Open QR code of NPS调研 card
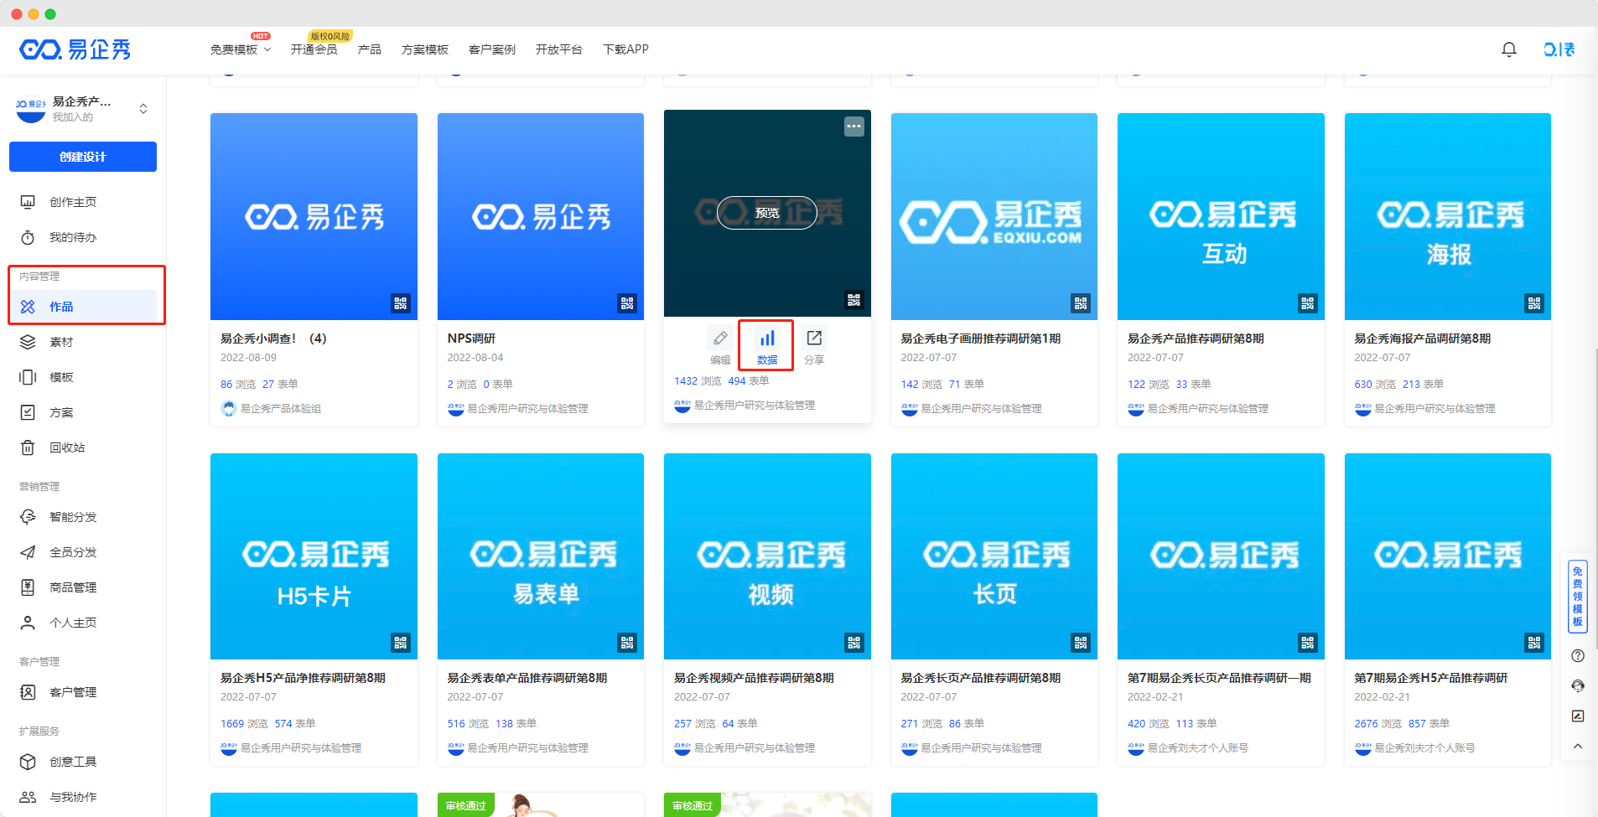 coord(627,303)
